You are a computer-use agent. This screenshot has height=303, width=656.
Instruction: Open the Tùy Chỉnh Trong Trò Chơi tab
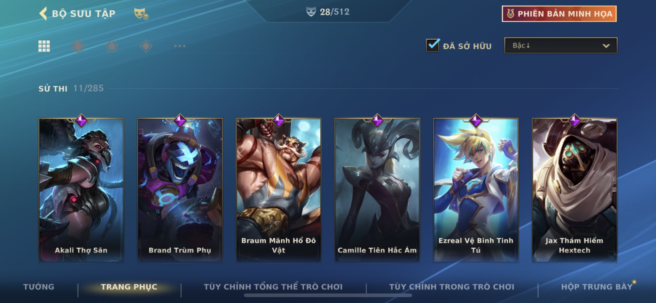point(452,287)
